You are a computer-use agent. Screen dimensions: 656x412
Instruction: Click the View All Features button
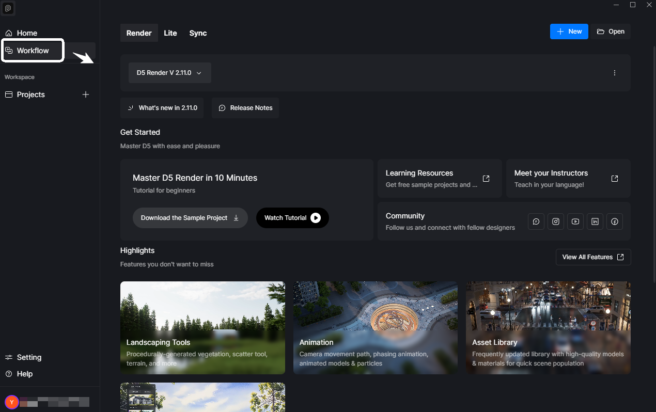[593, 257]
